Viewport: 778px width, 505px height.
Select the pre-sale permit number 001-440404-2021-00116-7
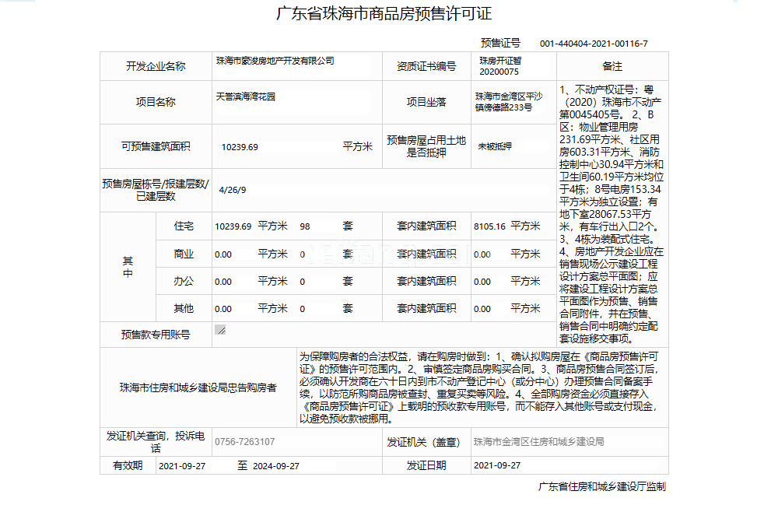click(x=593, y=44)
